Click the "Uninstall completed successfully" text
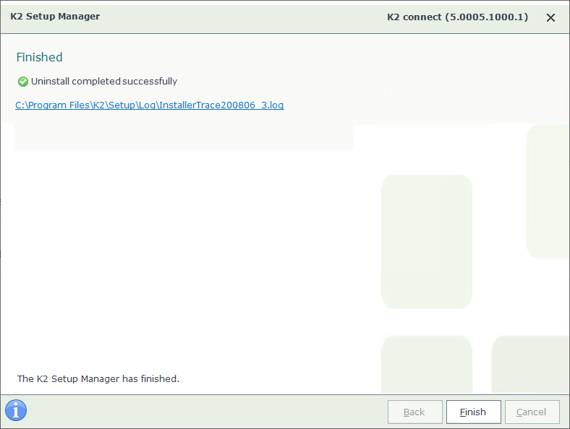 (104, 82)
